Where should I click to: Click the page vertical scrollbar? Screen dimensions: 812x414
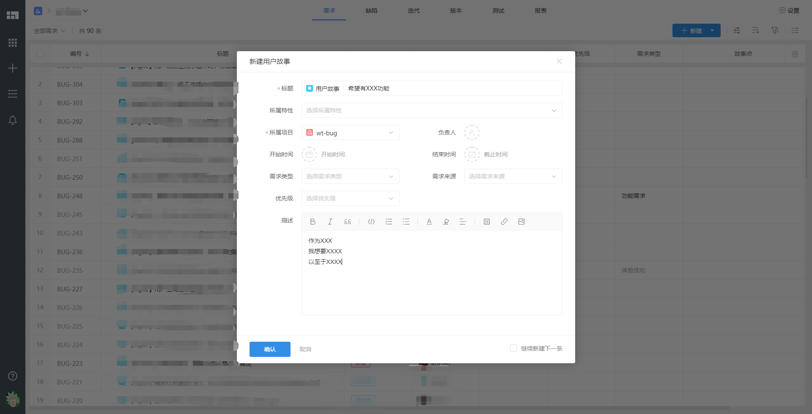point(807,137)
